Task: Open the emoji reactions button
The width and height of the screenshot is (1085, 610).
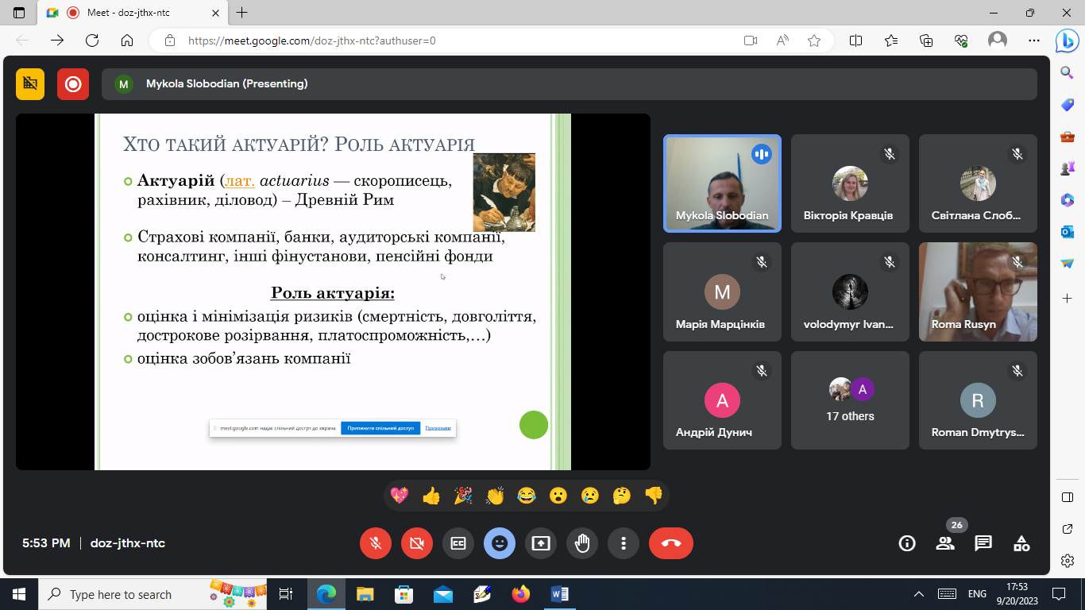Action: click(x=500, y=543)
